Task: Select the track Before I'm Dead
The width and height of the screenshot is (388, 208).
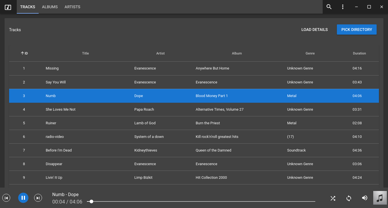Action: pos(59,150)
